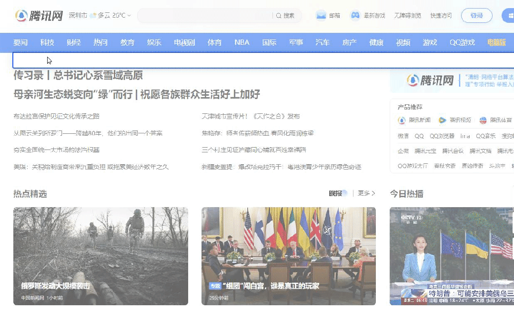The height and width of the screenshot is (310, 514).
Task: Open the 腾讯视频 product icon
Action: point(442,120)
